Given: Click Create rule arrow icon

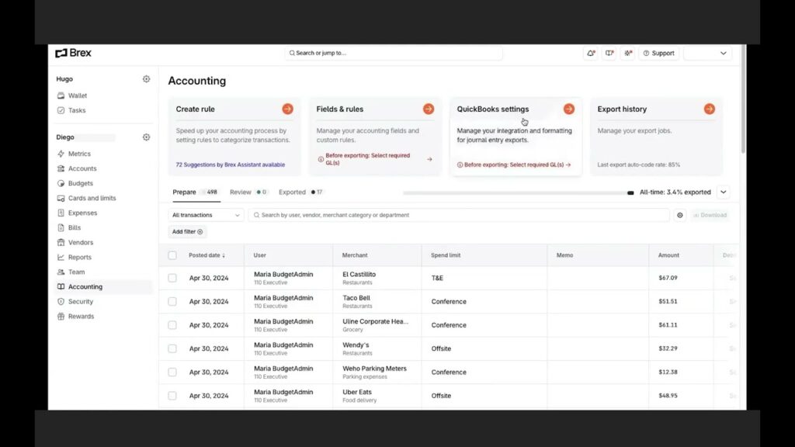Looking at the screenshot, I should pyautogui.click(x=287, y=109).
